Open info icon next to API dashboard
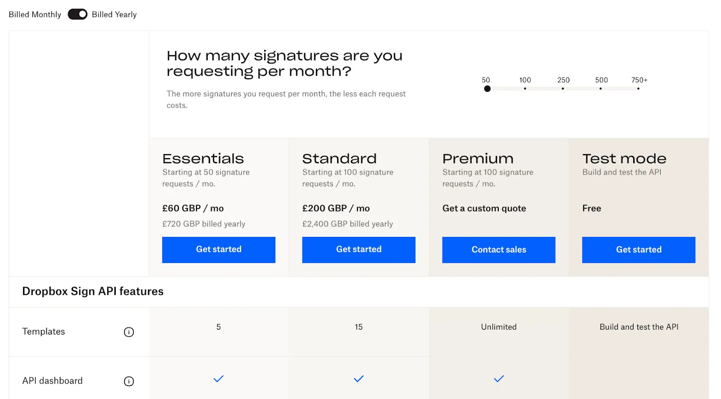Image resolution: width=721 pixels, height=399 pixels. [x=129, y=381]
